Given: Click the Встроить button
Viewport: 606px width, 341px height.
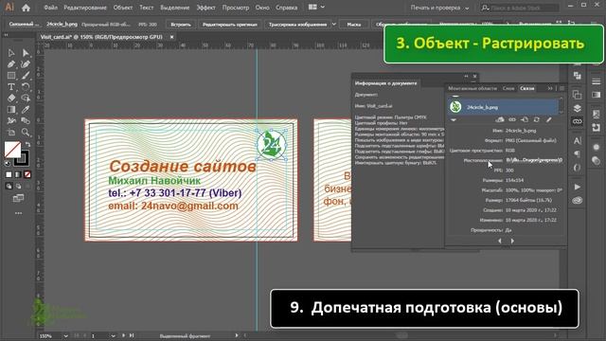Looking at the screenshot, I should (x=181, y=24).
